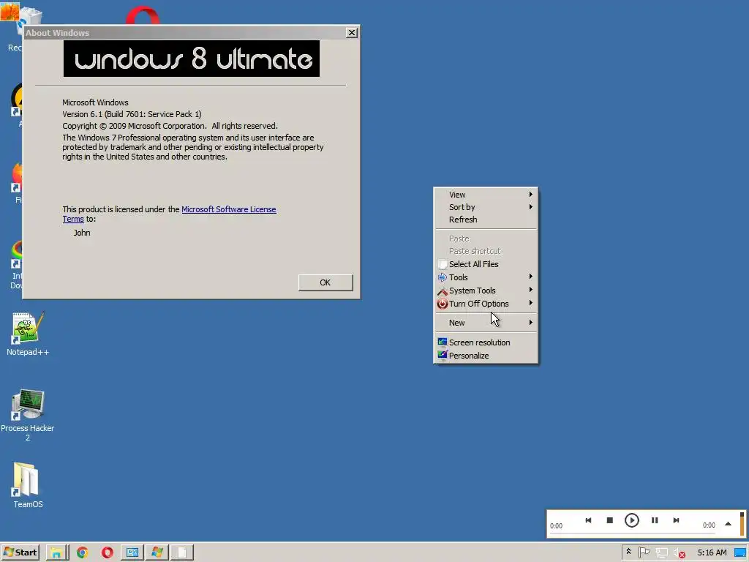Click the arrow next to Tools
749x562 pixels.
531,277
